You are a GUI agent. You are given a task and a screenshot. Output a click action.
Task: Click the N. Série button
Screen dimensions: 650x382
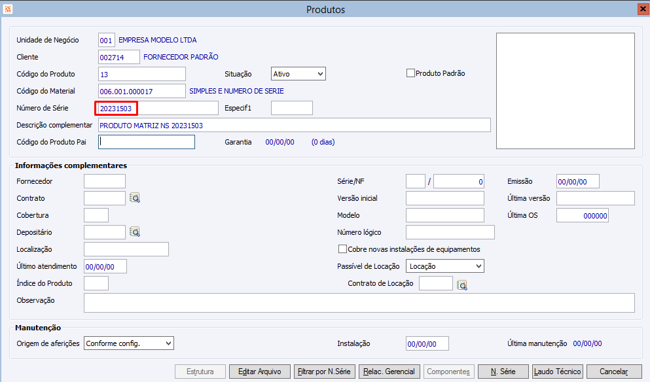(x=503, y=372)
